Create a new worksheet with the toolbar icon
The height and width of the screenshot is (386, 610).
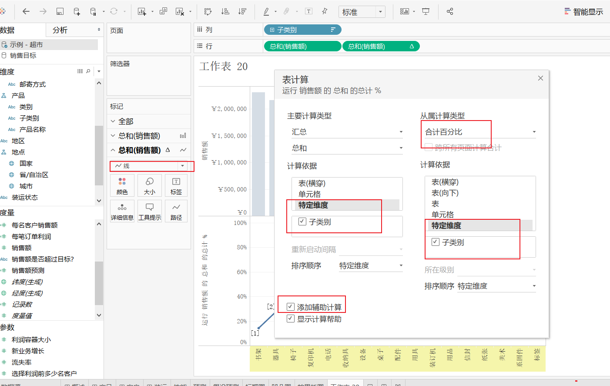(x=142, y=11)
